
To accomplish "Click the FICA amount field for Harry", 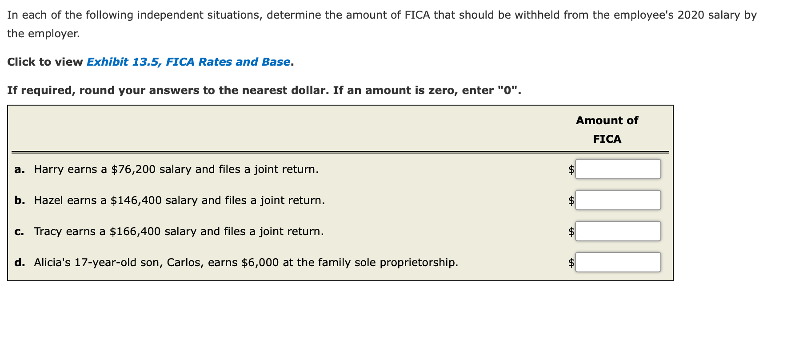I will click(618, 169).
